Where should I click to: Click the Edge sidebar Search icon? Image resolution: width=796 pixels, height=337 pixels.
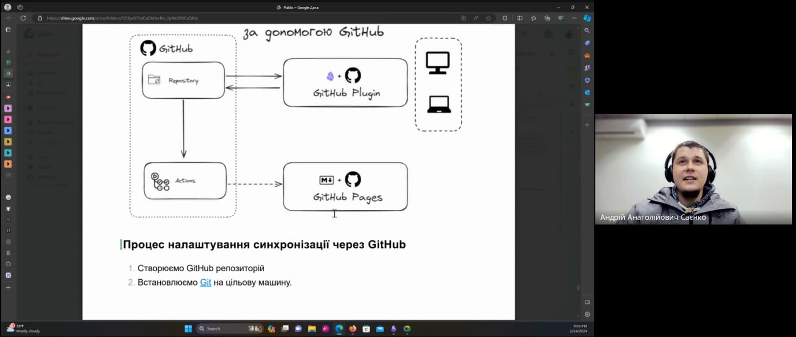587,30
